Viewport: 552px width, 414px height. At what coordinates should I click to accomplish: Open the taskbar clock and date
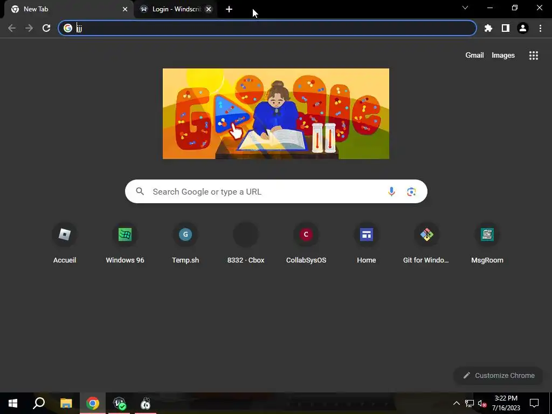click(x=506, y=403)
